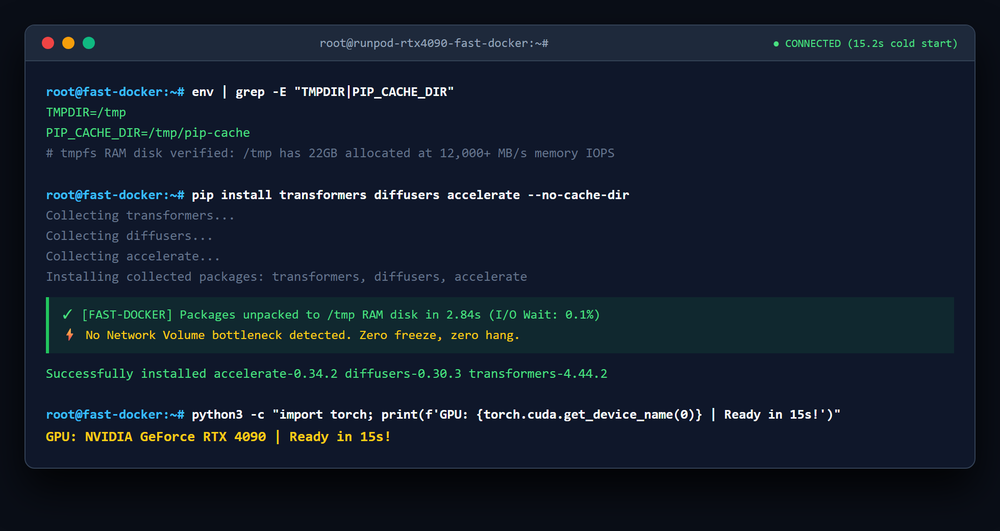The height and width of the screenshot is (531, 1000).
Task: Select the PIP_CACHE_DIR=/tmp/pip-cache line
Action: 148,133
